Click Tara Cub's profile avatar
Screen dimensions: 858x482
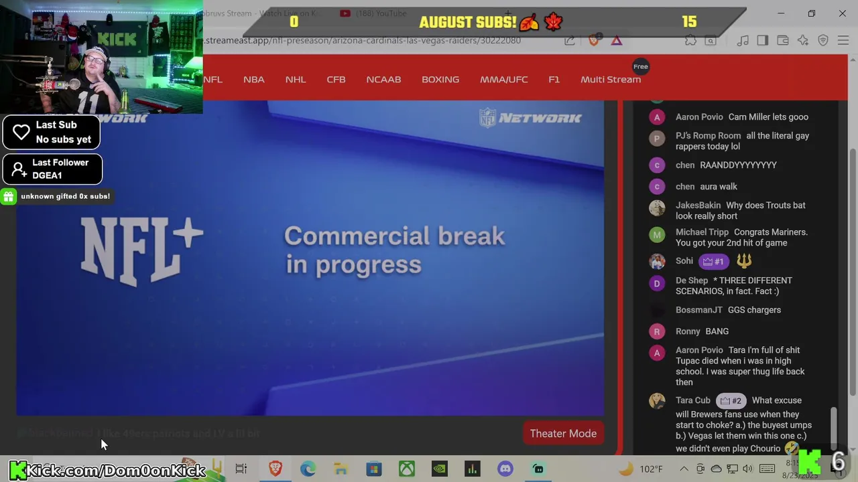(x=657, y=400)
